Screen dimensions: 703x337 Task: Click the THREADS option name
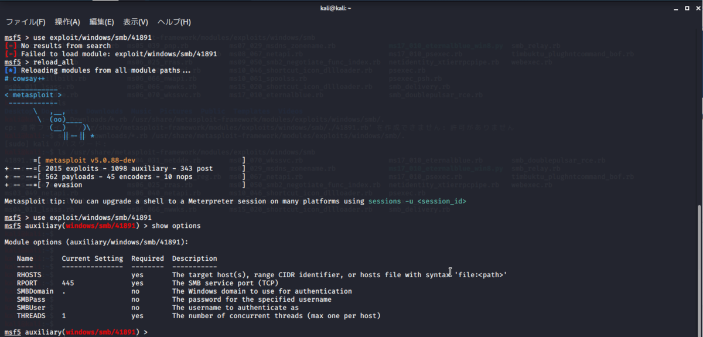(31, 316)
